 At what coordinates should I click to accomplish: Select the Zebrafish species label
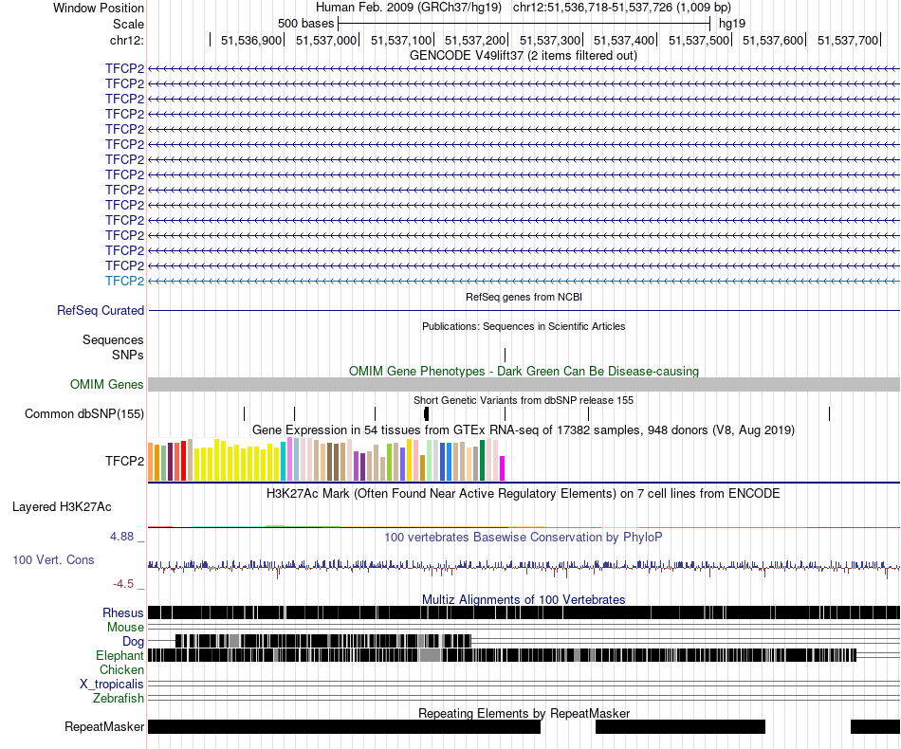119,698
